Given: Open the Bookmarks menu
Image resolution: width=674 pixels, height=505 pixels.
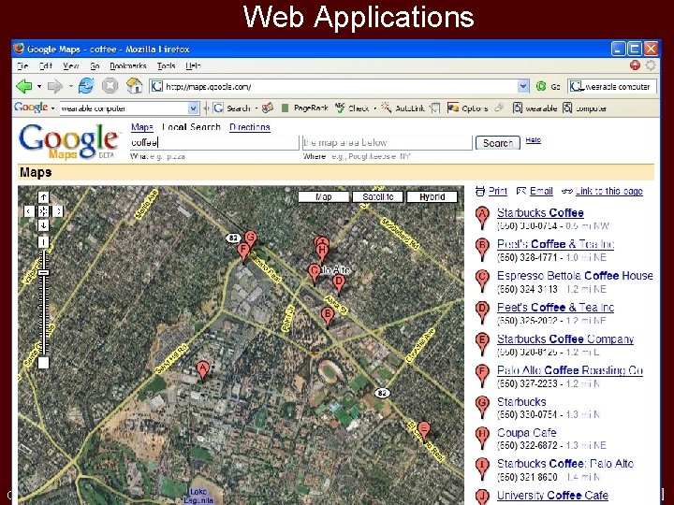Looking at the screenshot, I should [x=128, y=65].
